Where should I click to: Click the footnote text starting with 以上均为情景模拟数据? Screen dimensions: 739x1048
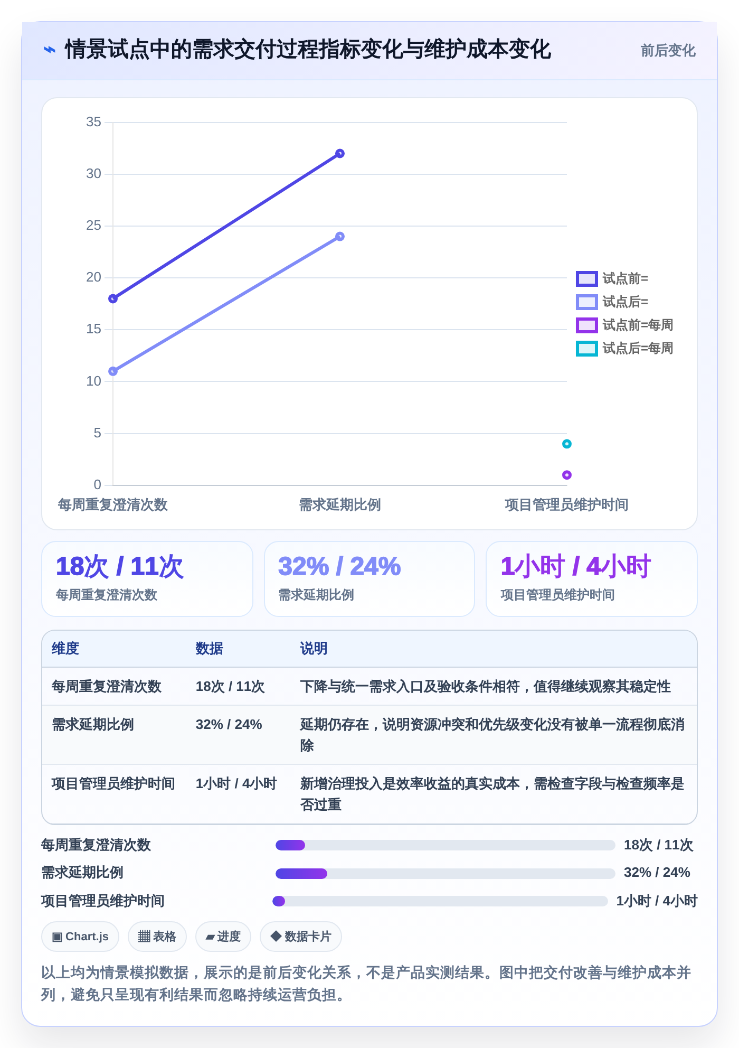point(366,984)
